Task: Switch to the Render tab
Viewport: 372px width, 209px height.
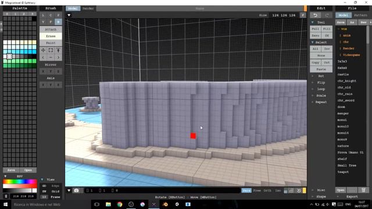Action: coord(88,9)
